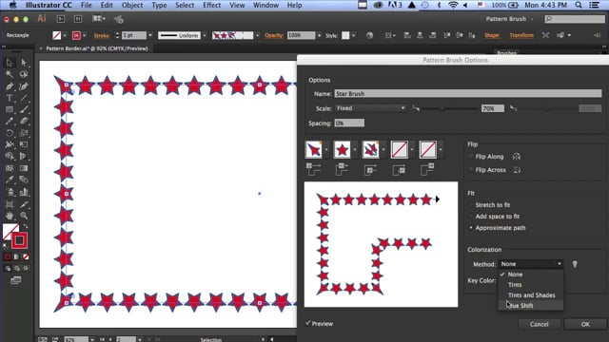609x342 pixels.
Task: Open the Object menu
Action: tap(132, 5)
